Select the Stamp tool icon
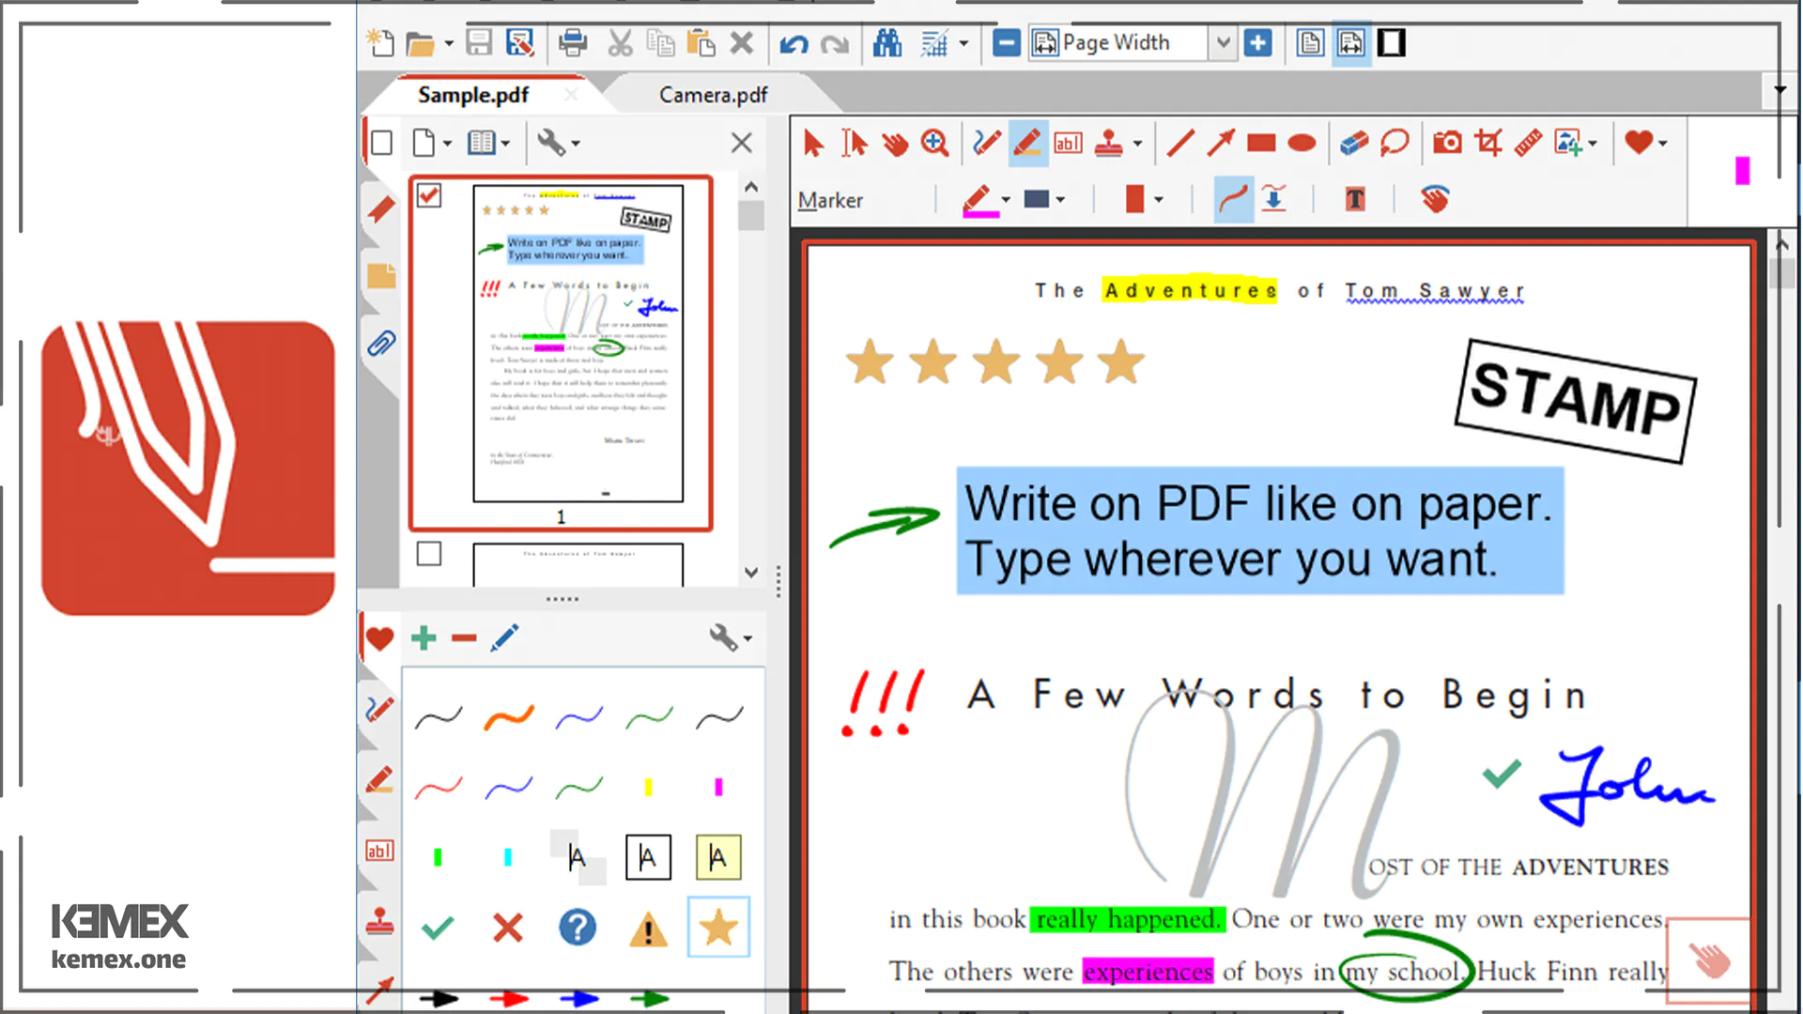 click(1109, 144)
